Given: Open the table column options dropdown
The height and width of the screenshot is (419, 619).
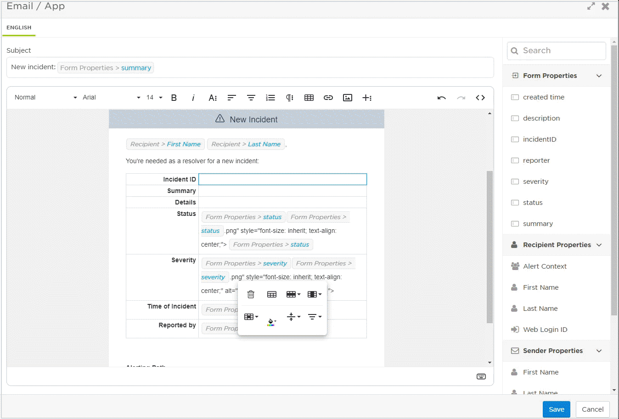Looking at the screenshot, I should pos(315,294).
